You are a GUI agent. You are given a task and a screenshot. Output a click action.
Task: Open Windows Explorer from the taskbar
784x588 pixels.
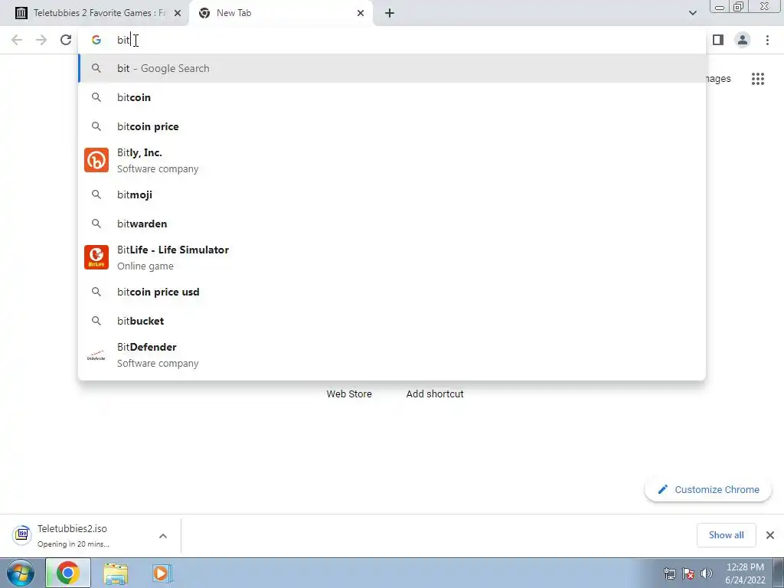(116, 573)
